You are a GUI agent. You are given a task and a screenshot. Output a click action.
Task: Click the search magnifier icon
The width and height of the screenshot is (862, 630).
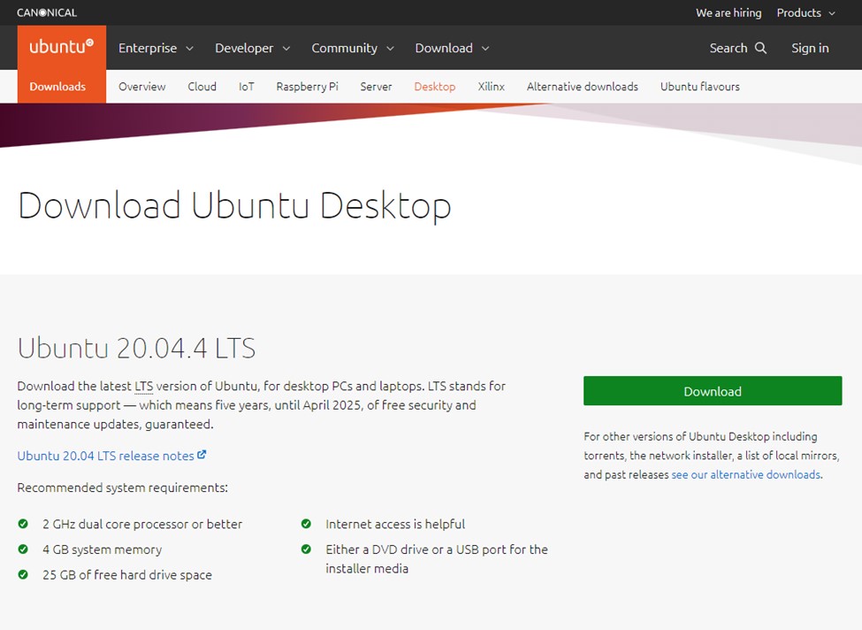760,48
